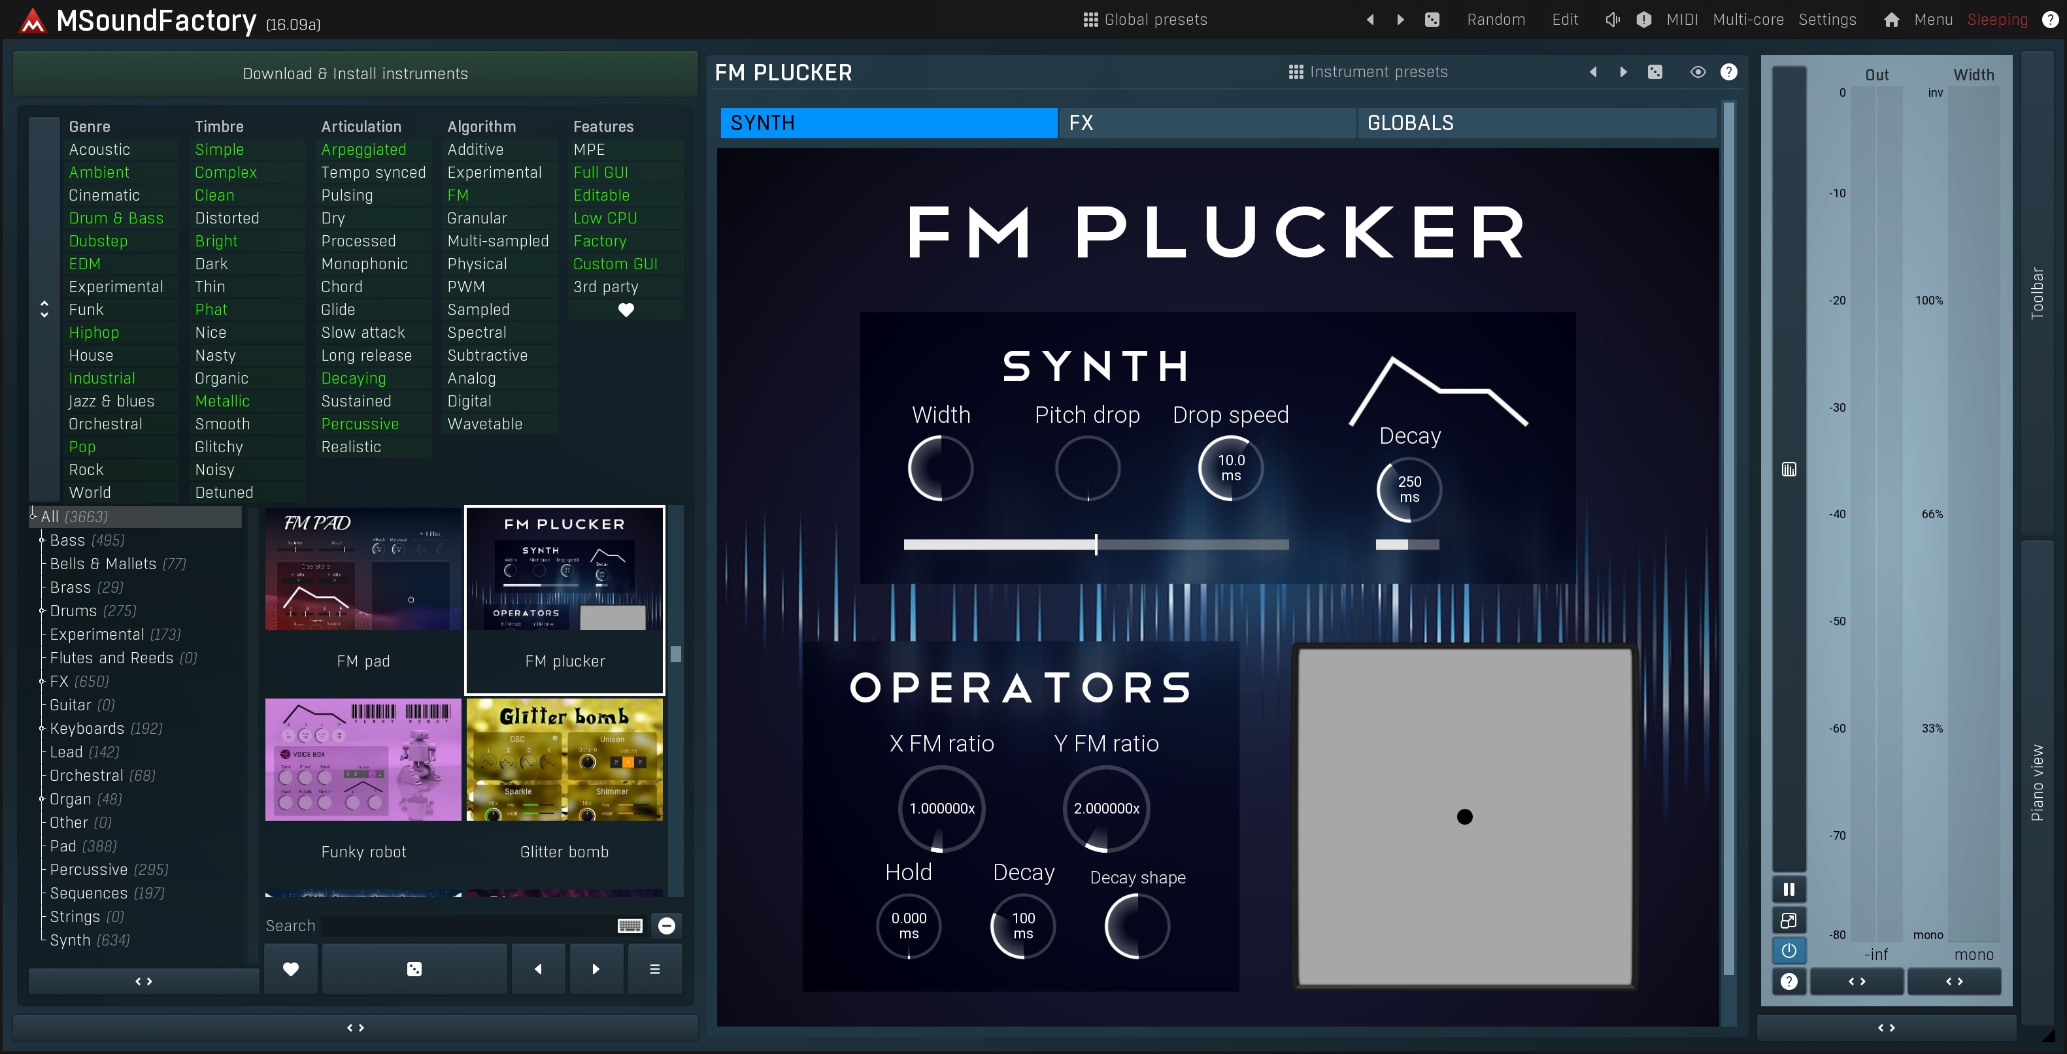Open browser hamburger menu button
This screenshot has width=2067, height=1054.
click(x=655, y=969)
